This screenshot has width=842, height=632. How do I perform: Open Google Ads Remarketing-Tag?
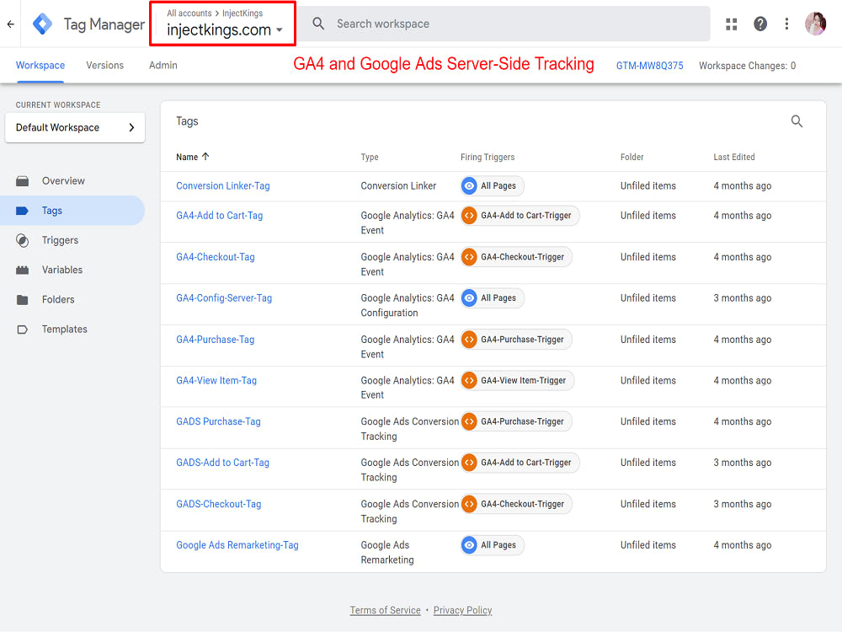click(237, 545)
